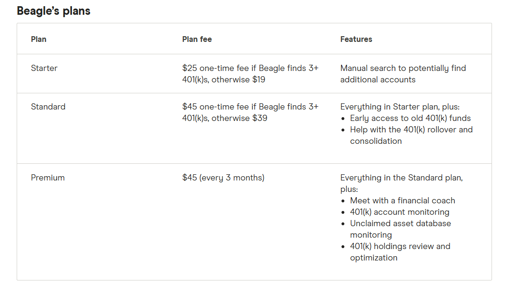The image size is (512, 290).
Task: Click 401(k) holdings review and optimization bullet
Action: tap(400, 252)
